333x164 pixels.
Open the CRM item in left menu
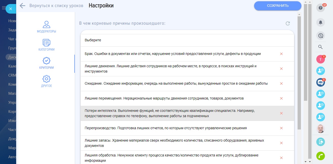tap(12, 75)
